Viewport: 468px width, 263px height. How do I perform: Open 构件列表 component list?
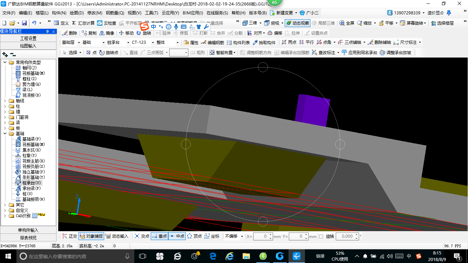click(238, 42)
